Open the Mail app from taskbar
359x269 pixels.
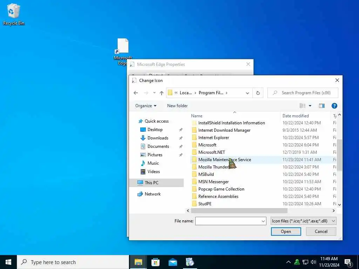point(172,262)
